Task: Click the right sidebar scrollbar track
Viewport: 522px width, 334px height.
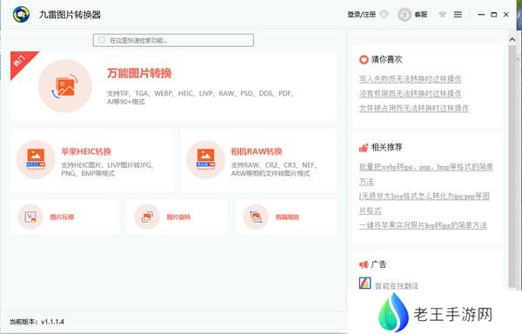Action: [x=512, y=166]
